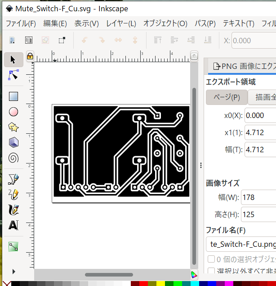276x286 pixels.
Task: Click the horizontal canvas scrollbar
Action: pos(109,275)
